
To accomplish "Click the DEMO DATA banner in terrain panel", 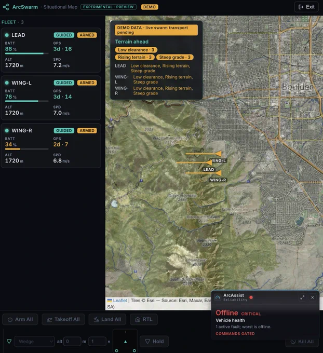I will [x=156, y=30].
